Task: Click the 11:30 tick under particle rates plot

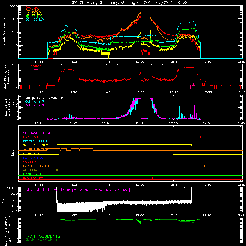Action: (73, 93)
